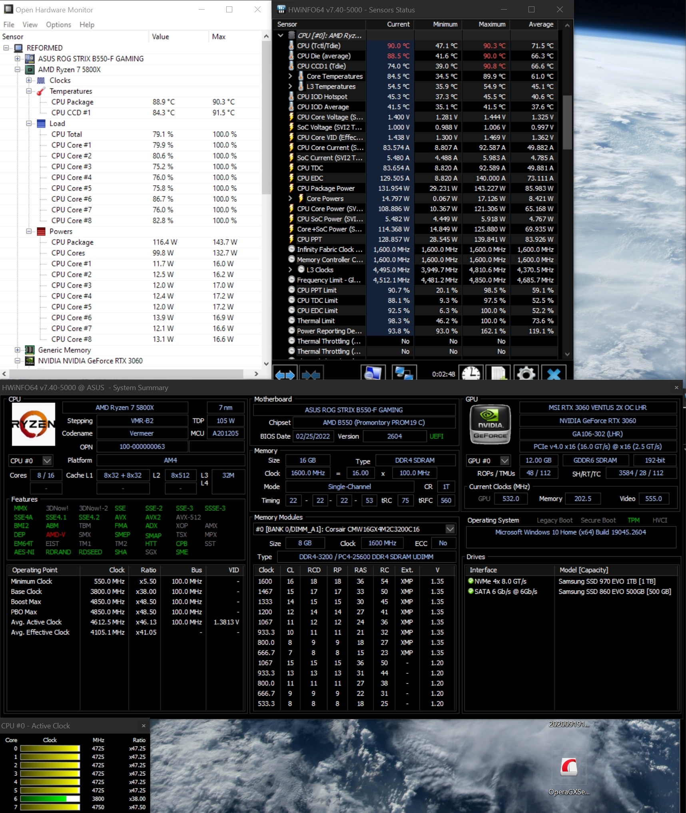Expand the Clocks node
This screenshot has height=813, width=686.
[x=29, y=81]
